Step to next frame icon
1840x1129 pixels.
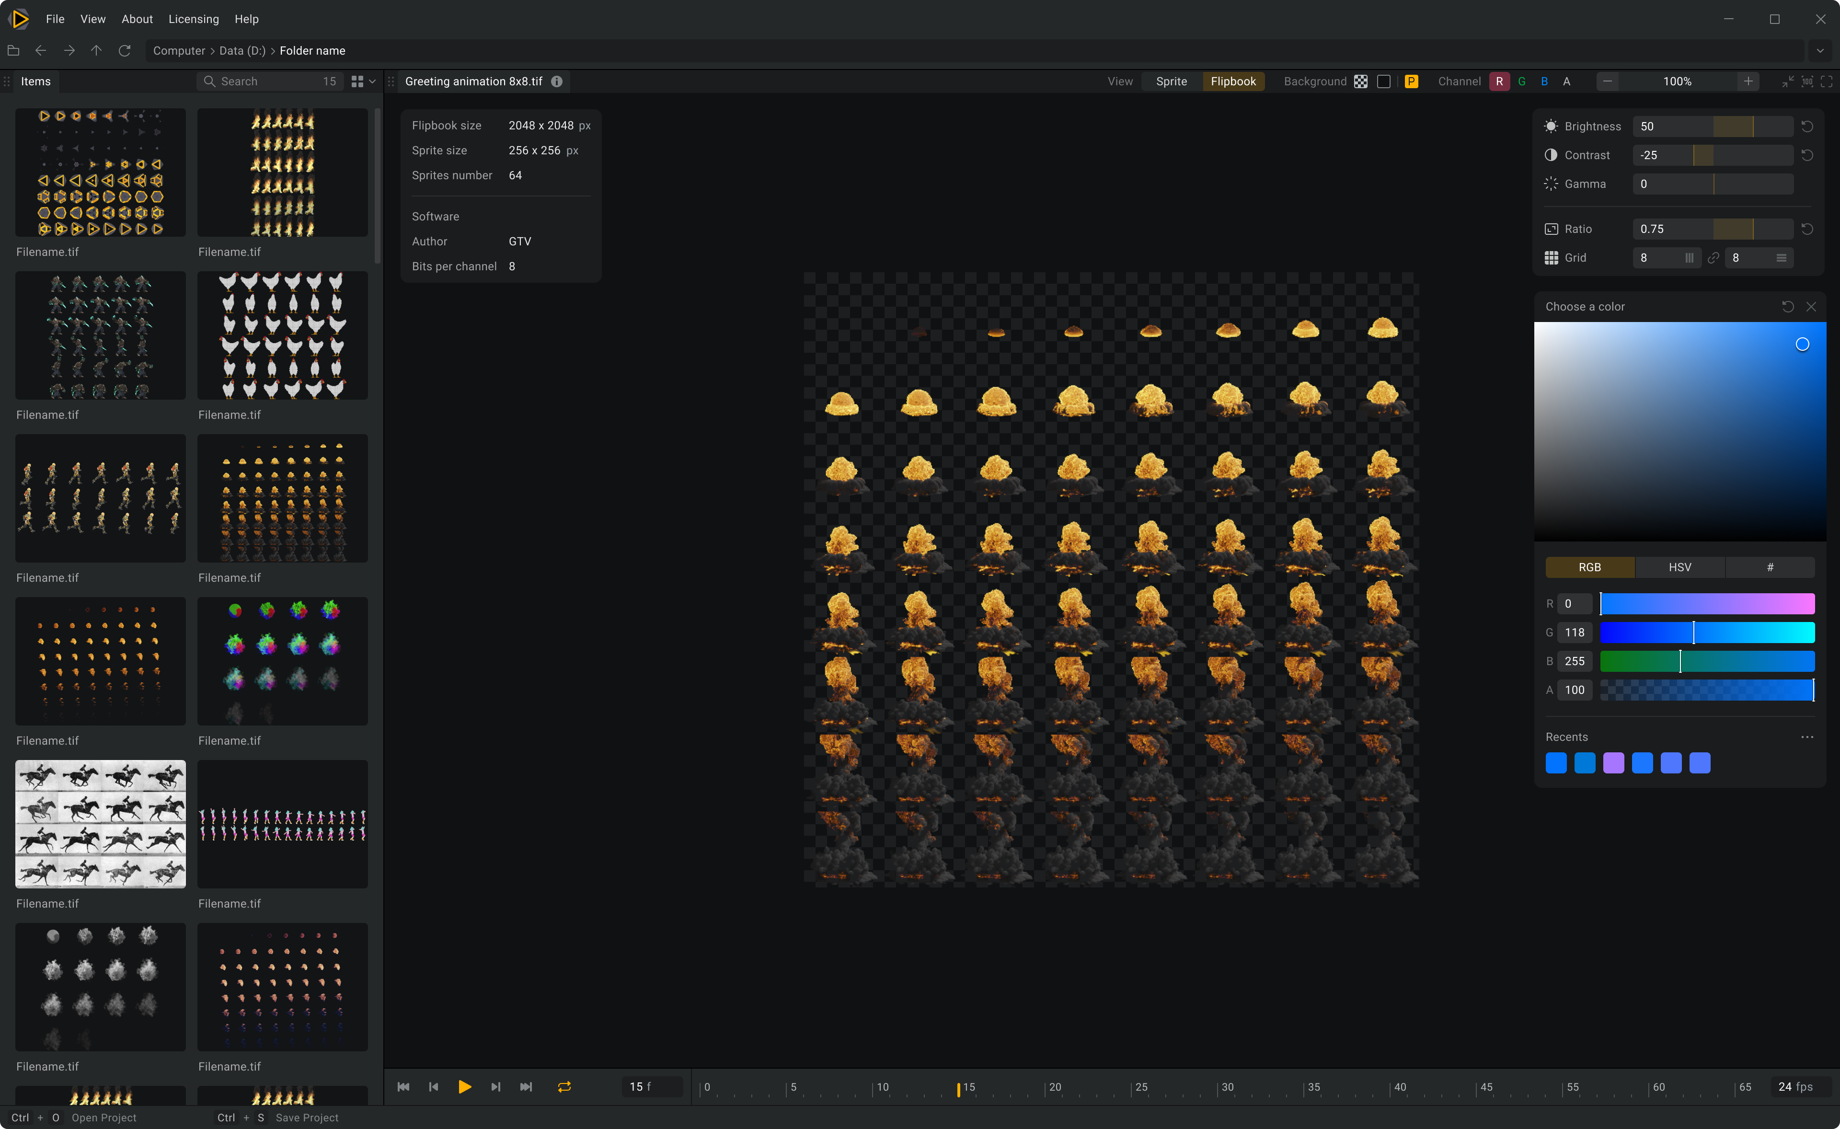(495, 1086)
